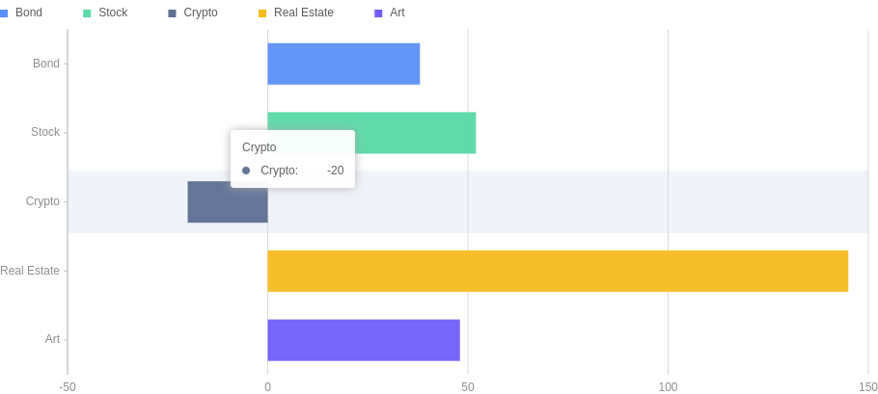Click the yellow Real Estate legend square
The height and width of the screenshot is (394, 878).
point(262,13)
